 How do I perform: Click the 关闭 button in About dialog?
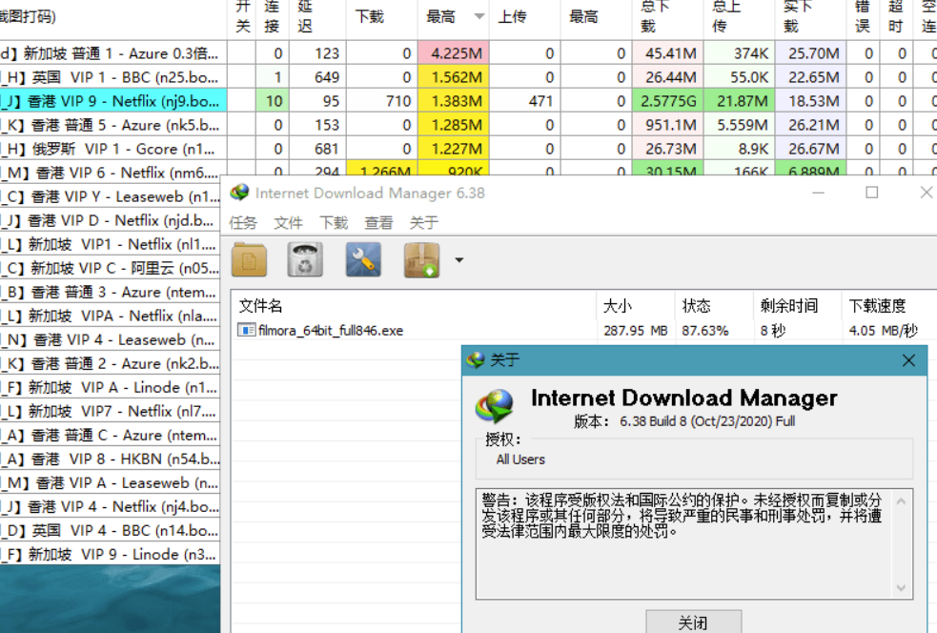(693, 622)
